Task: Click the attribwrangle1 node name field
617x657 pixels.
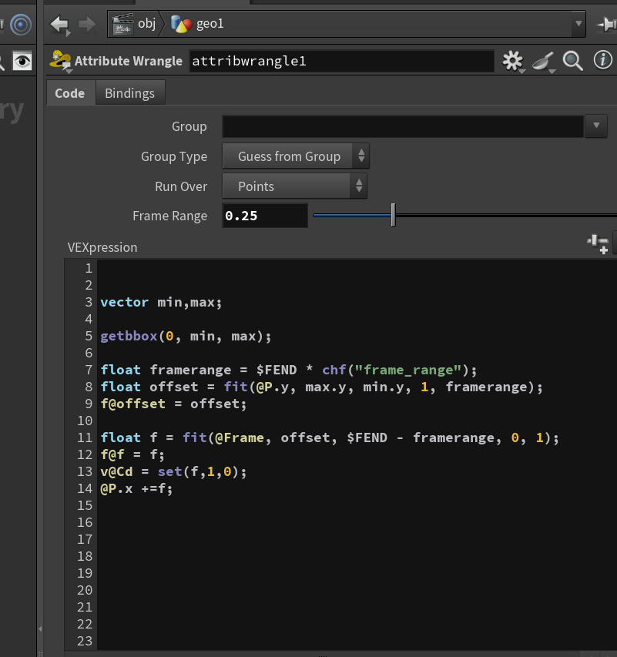Action: click(x=341, y=61)
